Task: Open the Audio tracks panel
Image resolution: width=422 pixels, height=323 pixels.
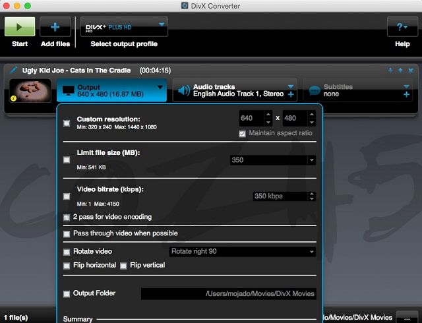Action: 235,90
